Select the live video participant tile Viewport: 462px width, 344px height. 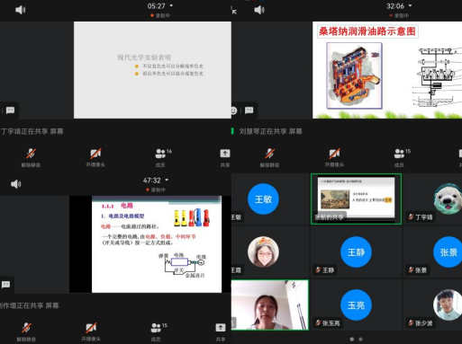coord(270,304)
